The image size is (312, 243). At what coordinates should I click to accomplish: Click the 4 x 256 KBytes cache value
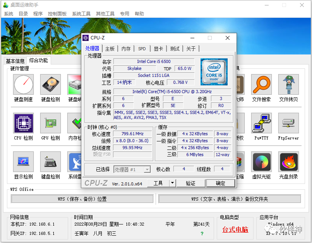tap(195, 148)
